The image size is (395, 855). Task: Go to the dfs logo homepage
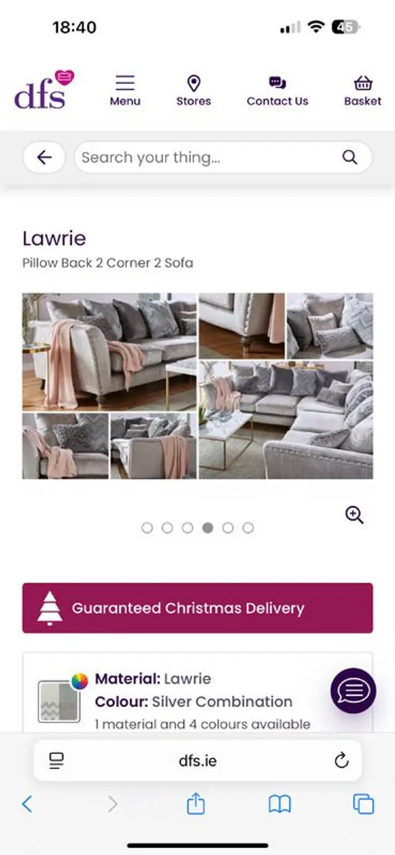(44, 89)
